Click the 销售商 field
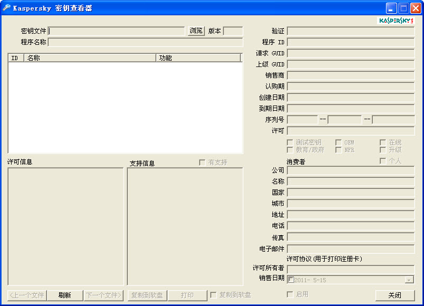 pos(351,75)
